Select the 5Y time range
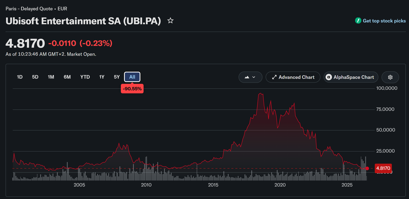This screenshot has height=199, width=409. coord(117,77)
